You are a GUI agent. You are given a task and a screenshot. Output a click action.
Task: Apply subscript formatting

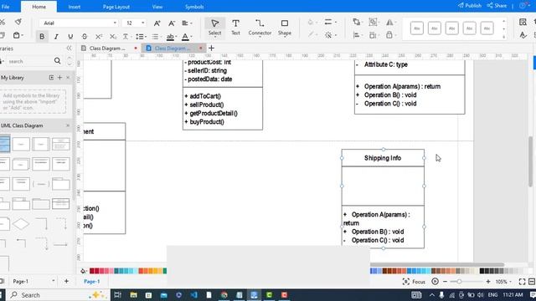point(113,37)
